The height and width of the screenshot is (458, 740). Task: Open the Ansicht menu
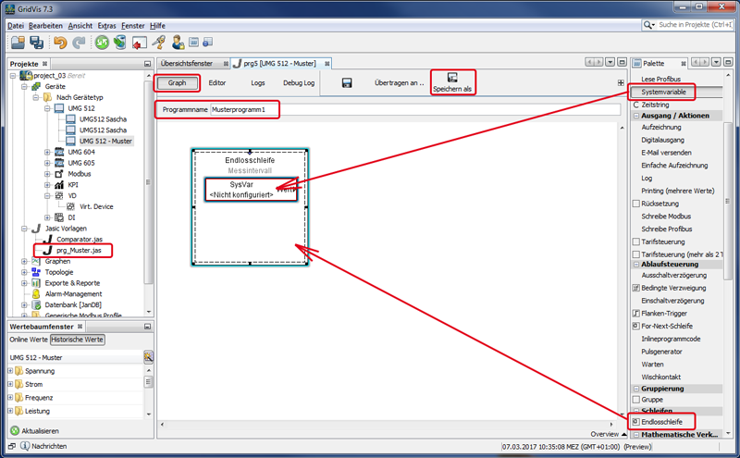coord(80,26)
